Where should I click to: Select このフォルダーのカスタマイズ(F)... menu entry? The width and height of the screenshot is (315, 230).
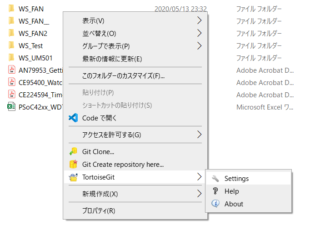point(123,76)
